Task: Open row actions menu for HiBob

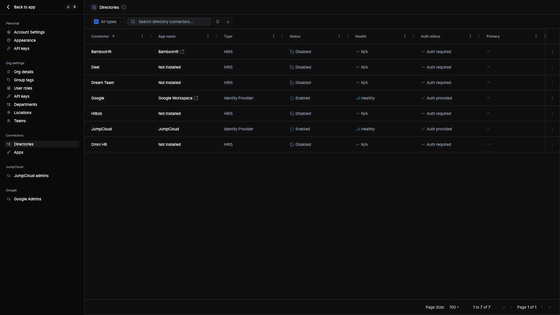Action: tap(552, 113)
